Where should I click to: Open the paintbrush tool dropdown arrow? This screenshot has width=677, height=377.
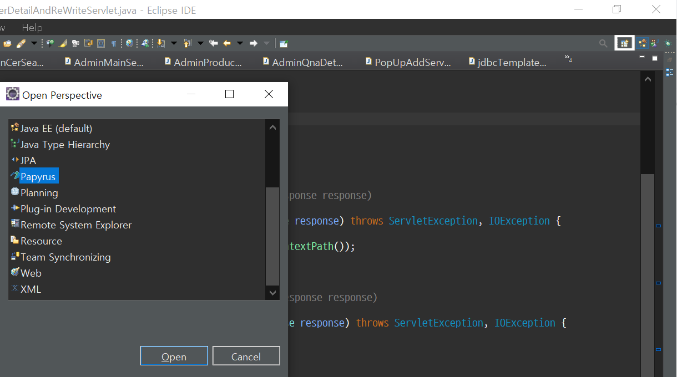coord(34,43)
